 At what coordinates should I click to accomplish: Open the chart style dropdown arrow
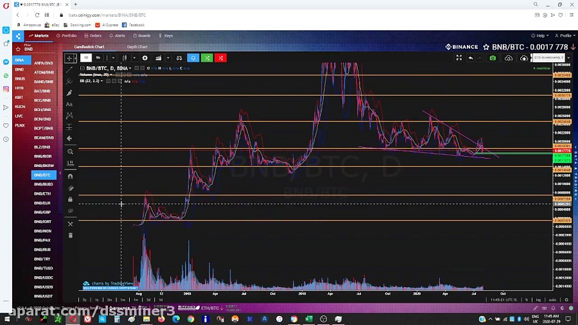click(x=134, y=58)
